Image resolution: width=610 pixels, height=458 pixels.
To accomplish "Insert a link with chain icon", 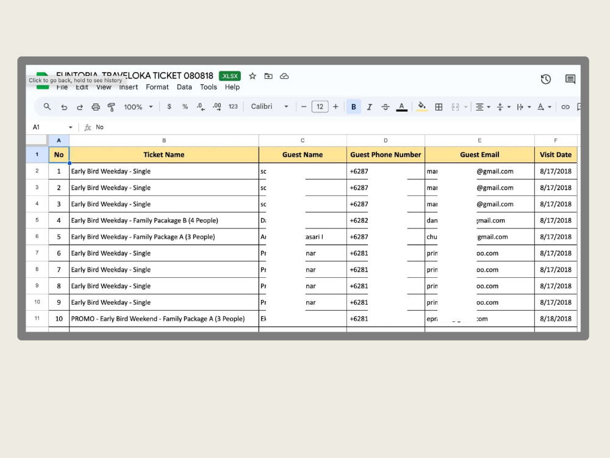I will pyautogui.click(x=565, y=107).
